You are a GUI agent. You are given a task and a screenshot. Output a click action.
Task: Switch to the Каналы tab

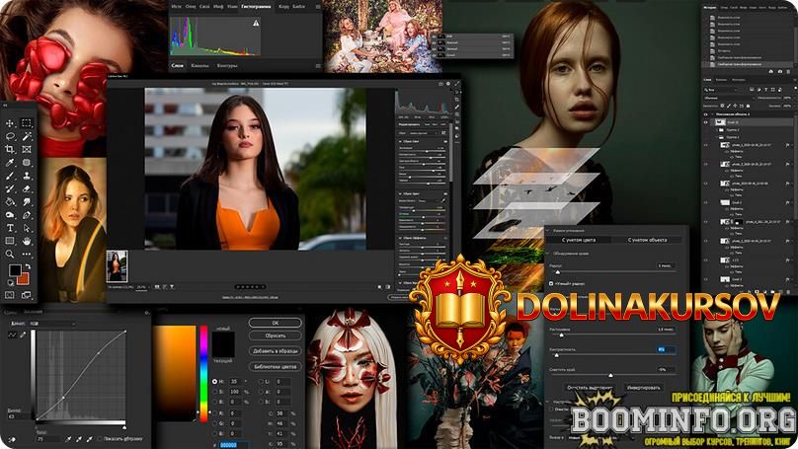(199, 65)
